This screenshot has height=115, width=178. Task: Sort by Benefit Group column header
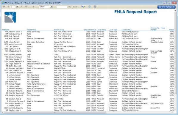tap(59, 30)
